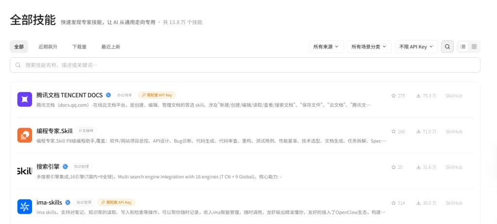
Task: Open ima-skills blue app icon
Action: click(x=25, y=207)
